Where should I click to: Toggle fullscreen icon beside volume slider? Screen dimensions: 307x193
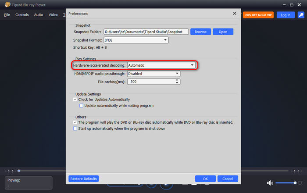[300, 183]
